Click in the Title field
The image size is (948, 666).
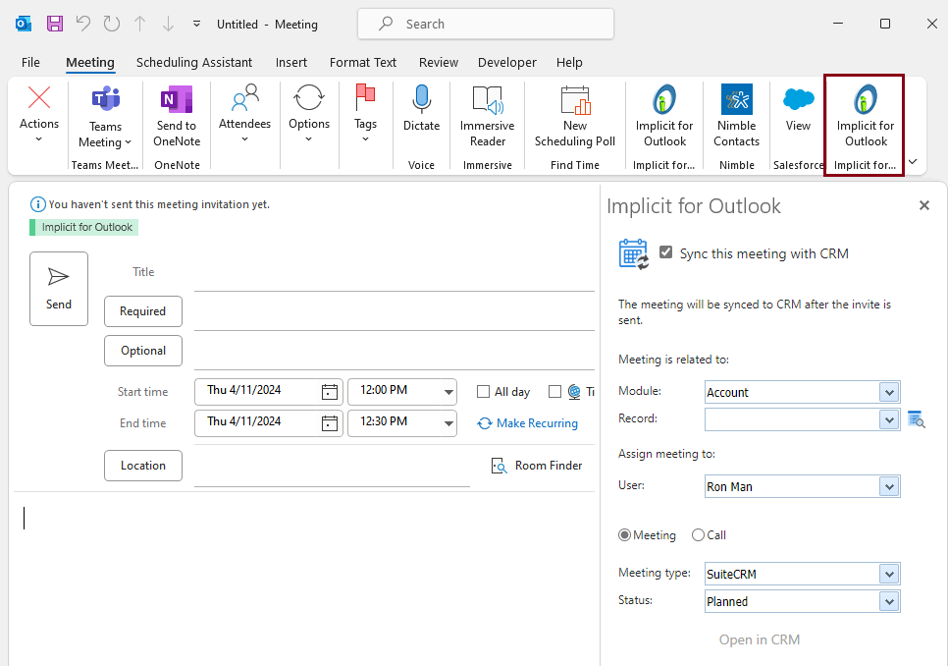(395, 275)
